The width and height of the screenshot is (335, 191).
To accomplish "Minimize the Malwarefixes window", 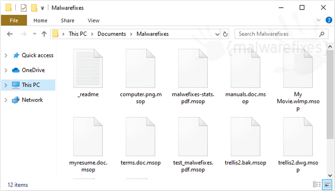I will 281,8.
